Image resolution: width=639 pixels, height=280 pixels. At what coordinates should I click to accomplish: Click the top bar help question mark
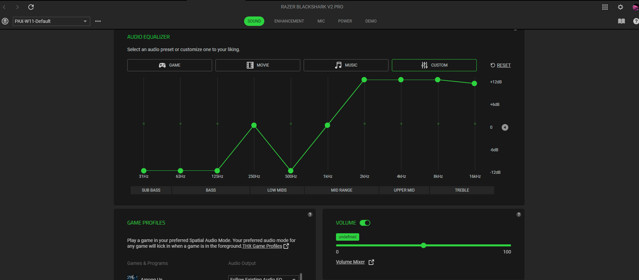tap(636, 21)
